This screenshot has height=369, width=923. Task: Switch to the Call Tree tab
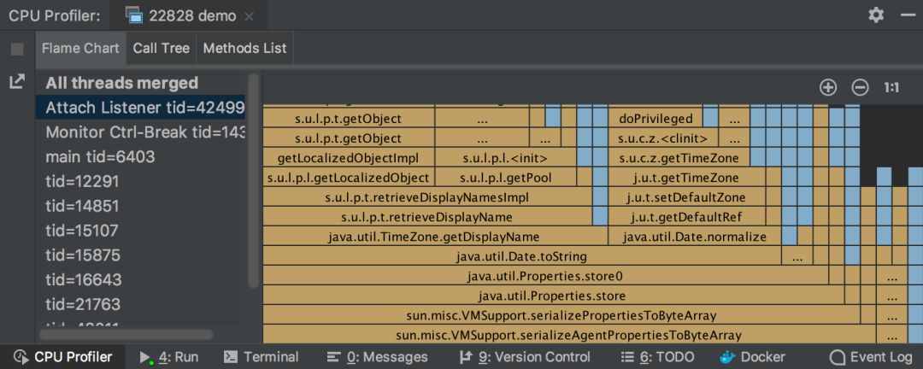tap(161, 48)
